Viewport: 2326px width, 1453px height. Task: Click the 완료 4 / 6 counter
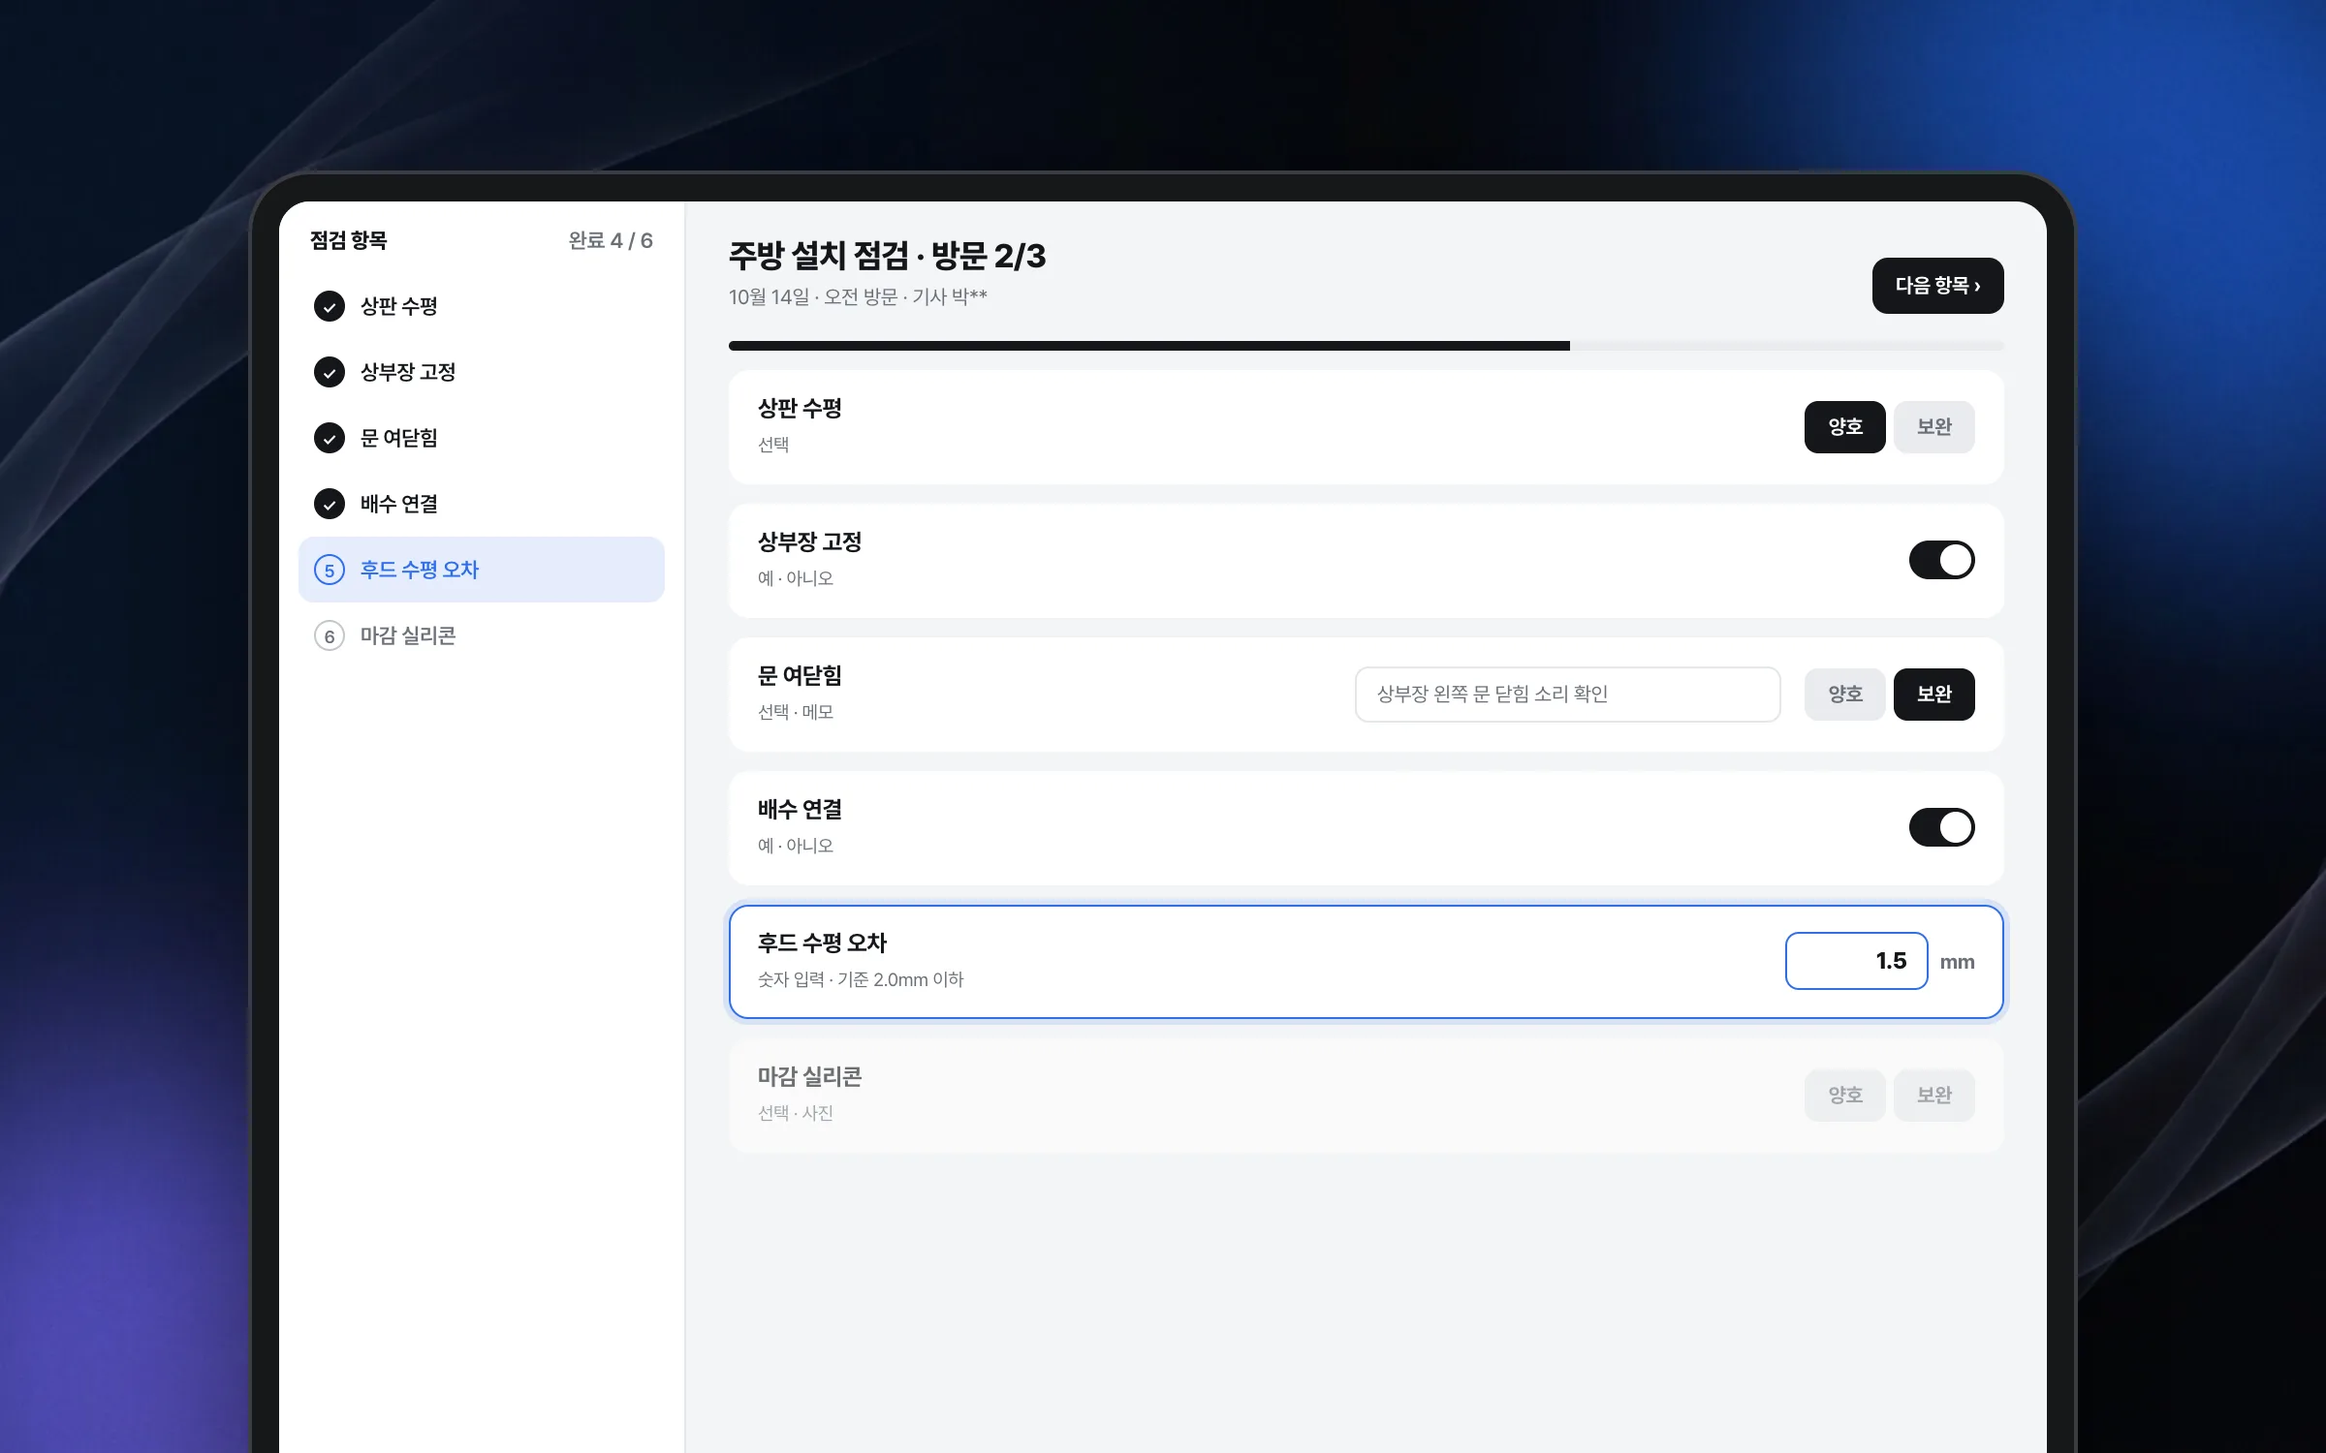click(611, 240)
